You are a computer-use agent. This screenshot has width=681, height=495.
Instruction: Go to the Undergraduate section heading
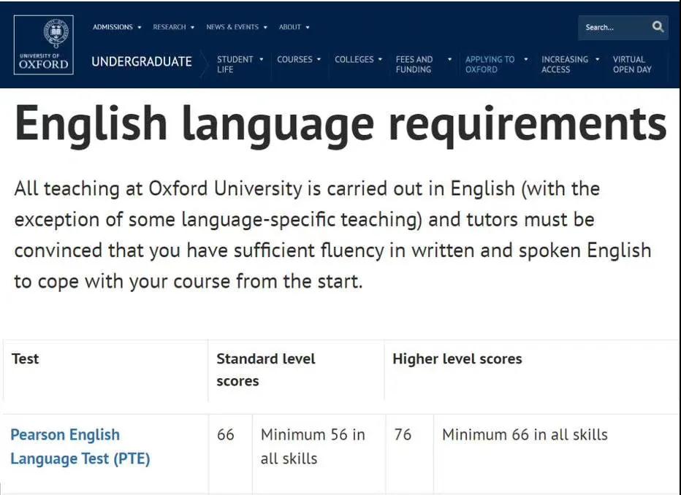tap(142, 61)
